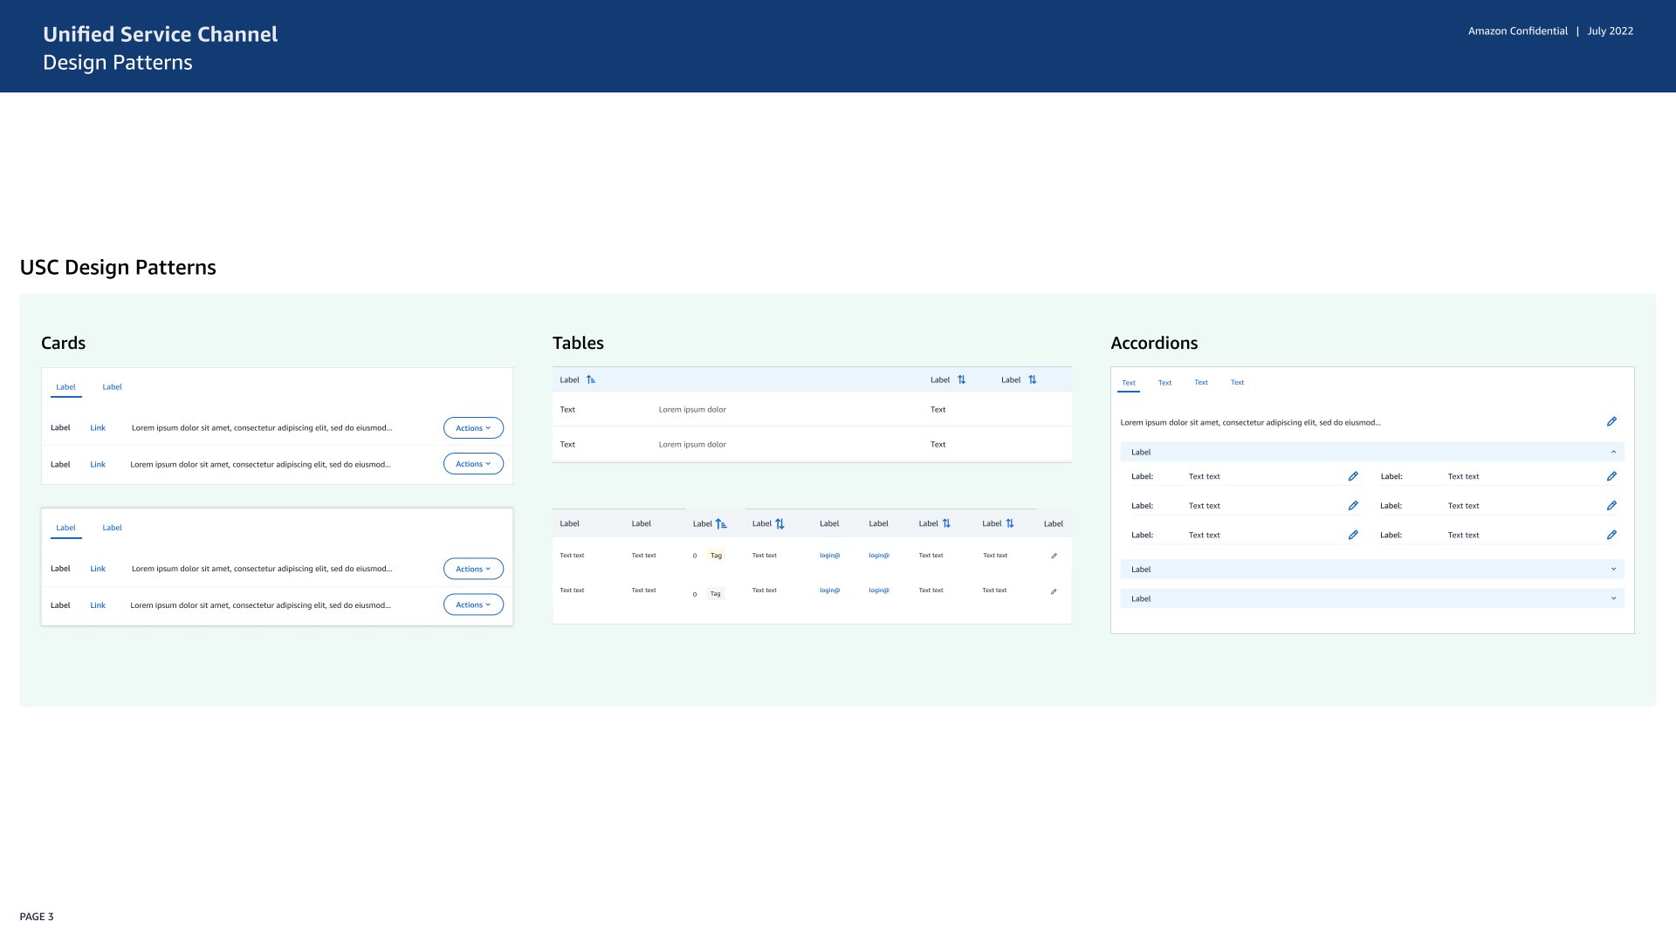Image resolution: width=1676 pixels, height=942 pixels.
Task: Click the pencil edit icon beside the Lorem ipsum accordion text
Action: click(1611, 422)
